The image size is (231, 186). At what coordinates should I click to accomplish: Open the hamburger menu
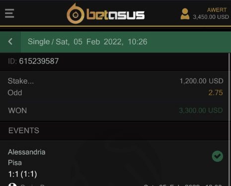pos(9,13)
